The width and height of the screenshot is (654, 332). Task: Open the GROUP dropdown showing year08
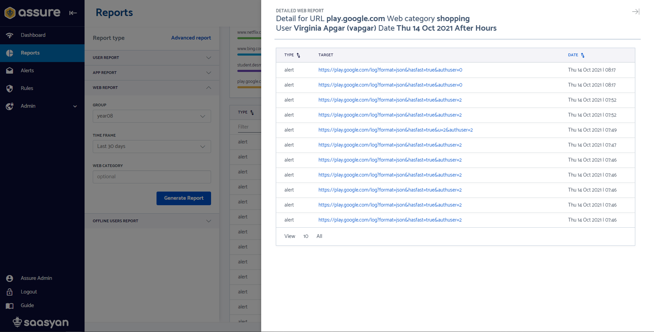coord(151,116)
